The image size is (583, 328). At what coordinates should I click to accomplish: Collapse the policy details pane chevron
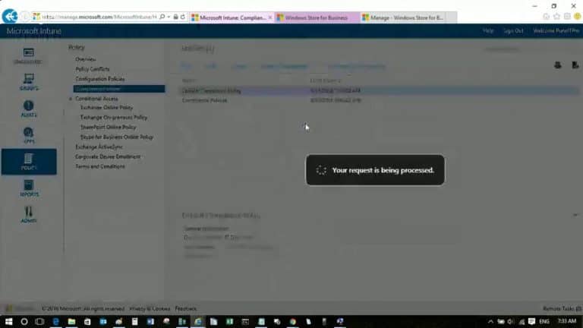coord(575,215)
